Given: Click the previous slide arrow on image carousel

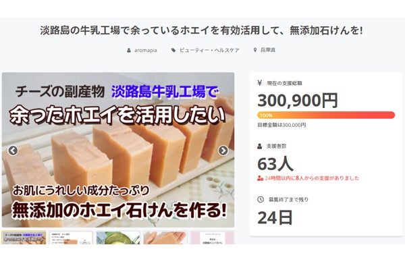Looking at the screenshot, I should coord(13,151).
